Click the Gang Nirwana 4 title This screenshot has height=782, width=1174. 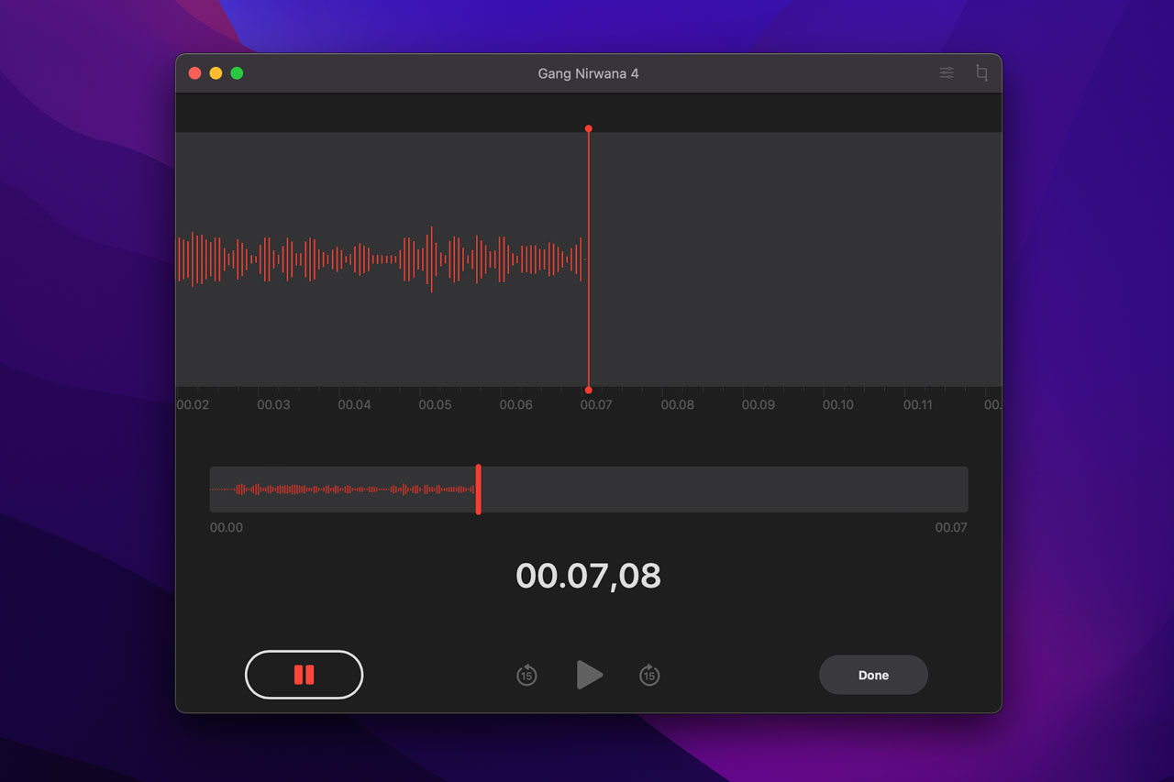point(588,73)
